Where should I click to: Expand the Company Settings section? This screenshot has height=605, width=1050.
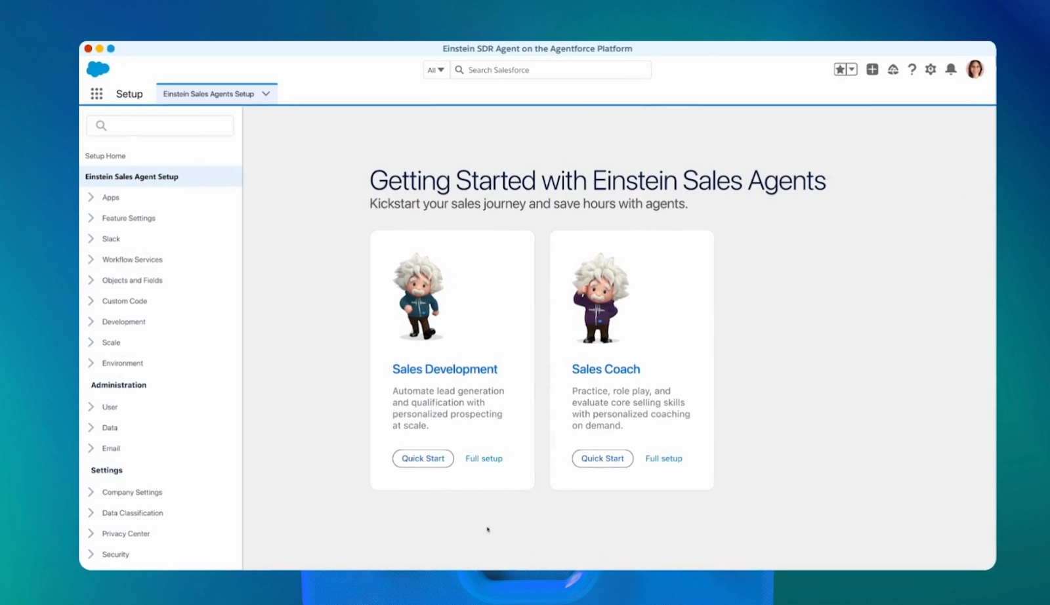coord(91,492)
